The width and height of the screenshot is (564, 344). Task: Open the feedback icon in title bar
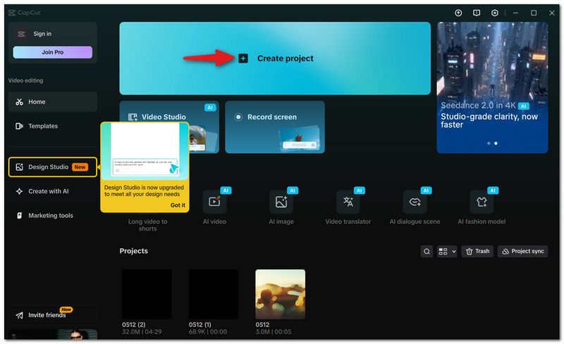[477, 13]
